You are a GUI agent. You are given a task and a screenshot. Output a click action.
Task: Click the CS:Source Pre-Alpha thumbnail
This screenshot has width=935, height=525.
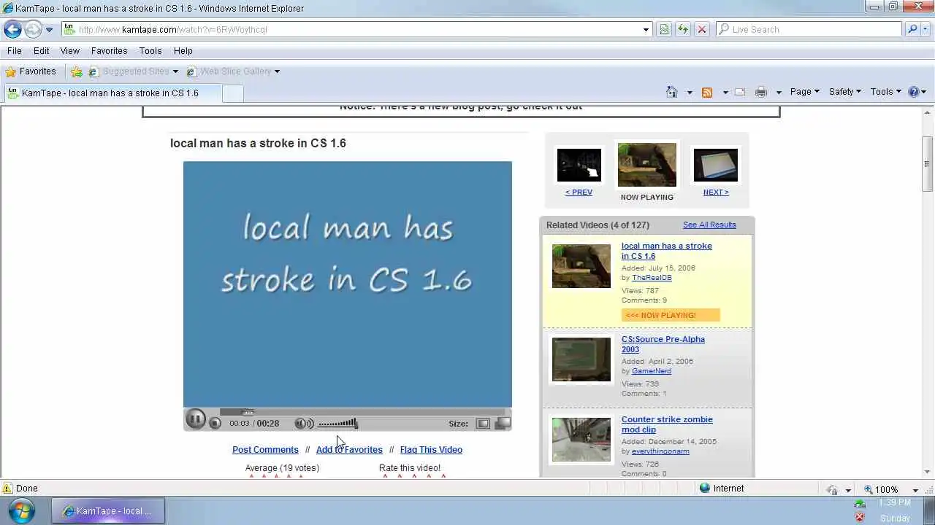tap(581, 359)
